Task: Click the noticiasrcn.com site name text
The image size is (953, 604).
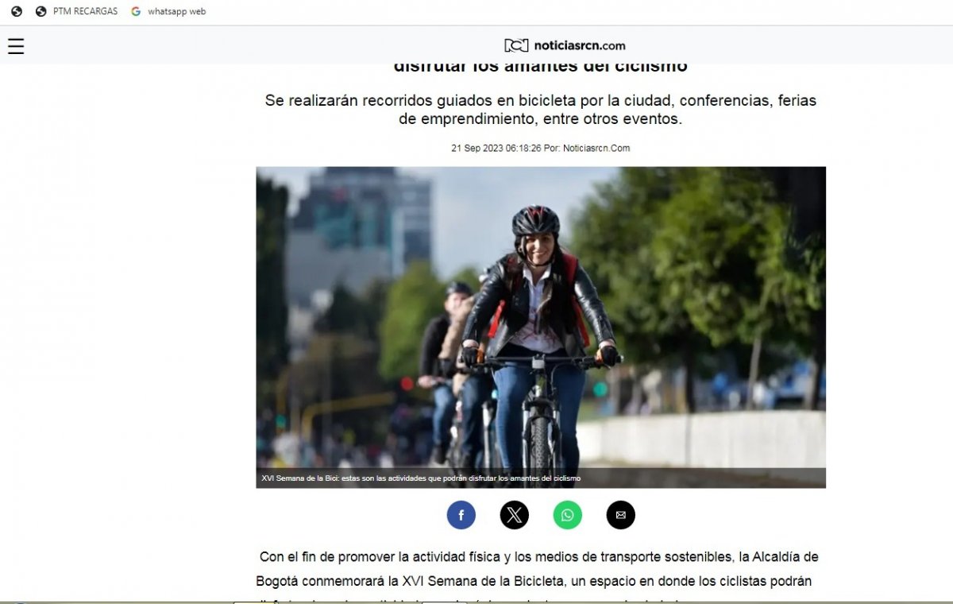Action: click(579, 46)
